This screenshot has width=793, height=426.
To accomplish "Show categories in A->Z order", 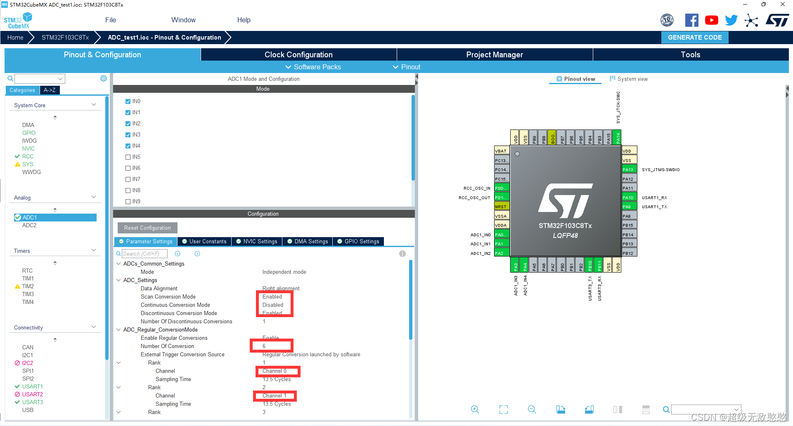I will coord(50,90).
